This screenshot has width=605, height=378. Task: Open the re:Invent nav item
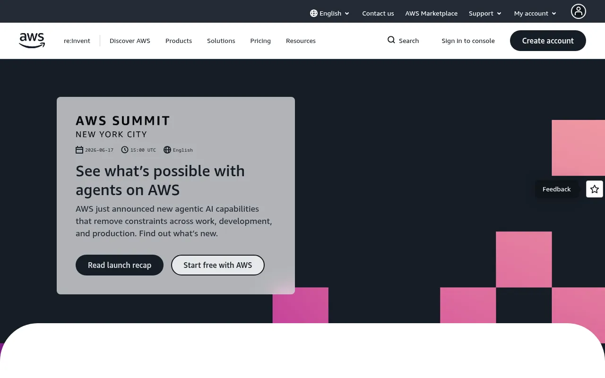(x=77, y=41)
